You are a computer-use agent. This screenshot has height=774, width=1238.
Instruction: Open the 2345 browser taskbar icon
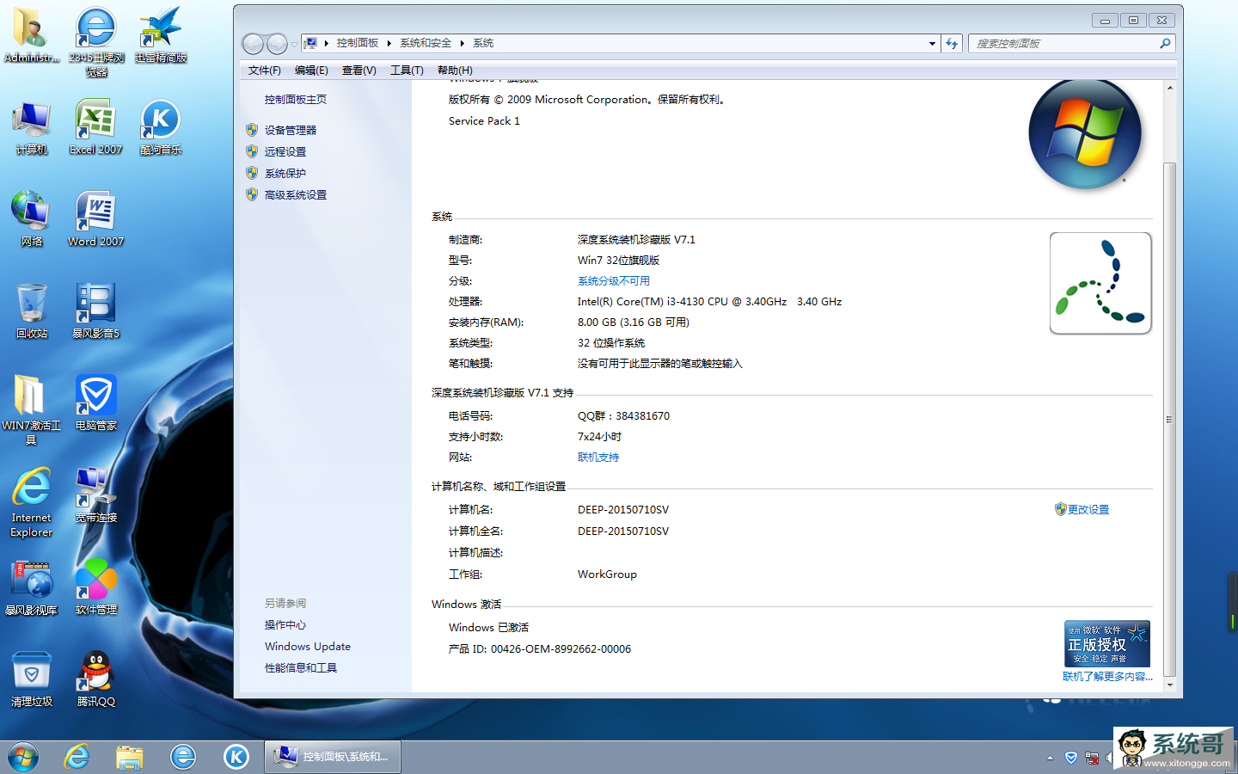tap(183, 757)
